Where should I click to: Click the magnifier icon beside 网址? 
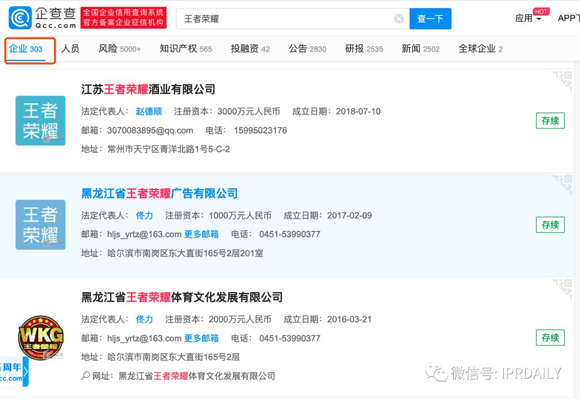(x=85, y=376)
